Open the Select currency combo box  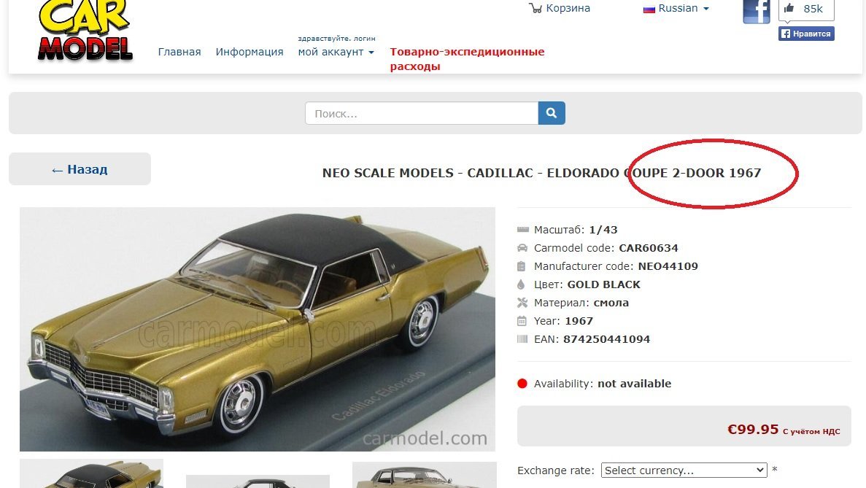click(x=684, y=470)
